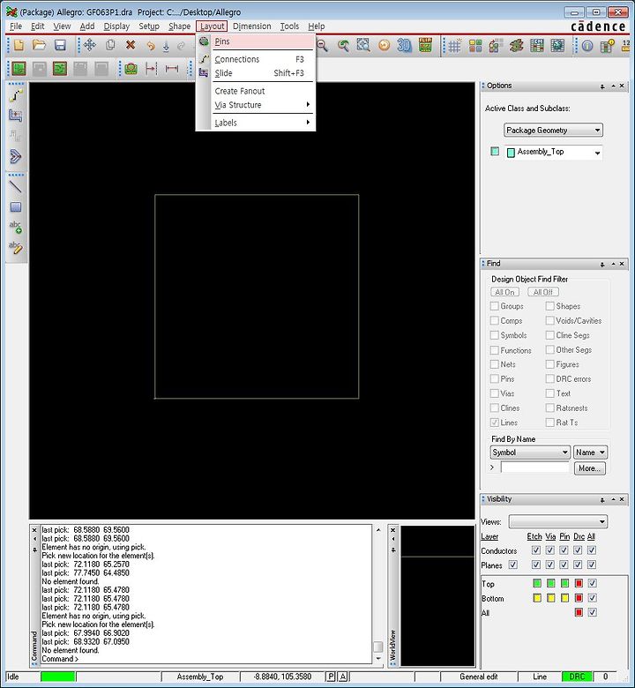Open the 3D viewer icon
This screenshot has width=635, height=688.
click(x=404, y=45)
